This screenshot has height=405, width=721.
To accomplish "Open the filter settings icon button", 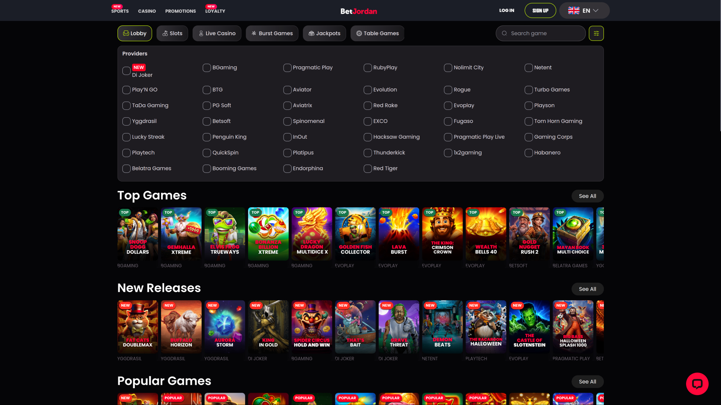I will point(596,33).
